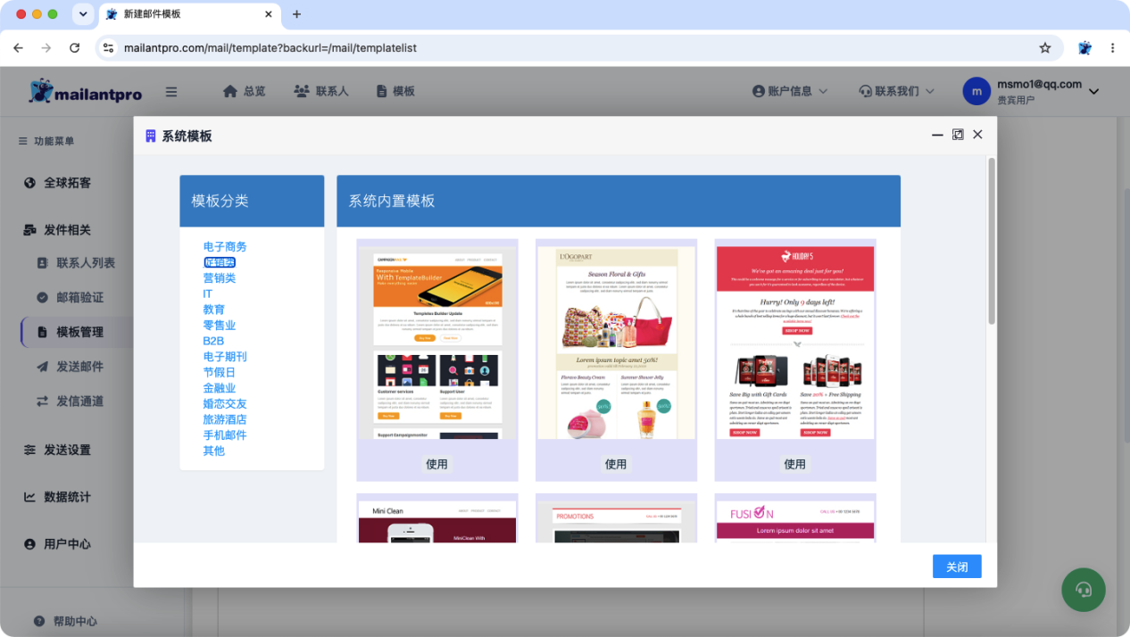The height and width of the screenshot is (637, 1130).
Task: Focus the browser address bar URL
Action: pos(270,48)
